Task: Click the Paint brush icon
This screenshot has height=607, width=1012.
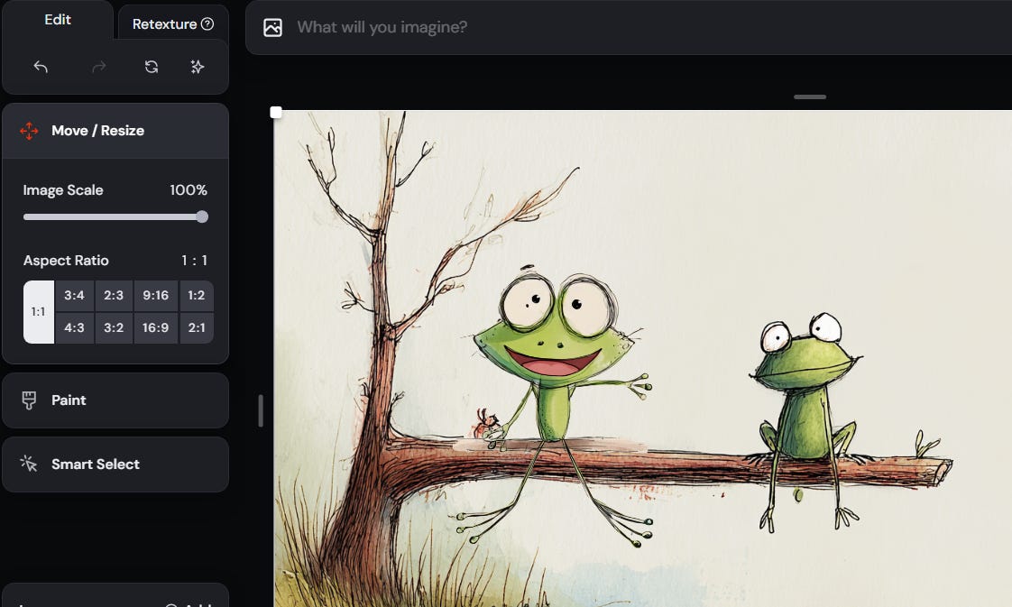Action: tap(29, 400)
